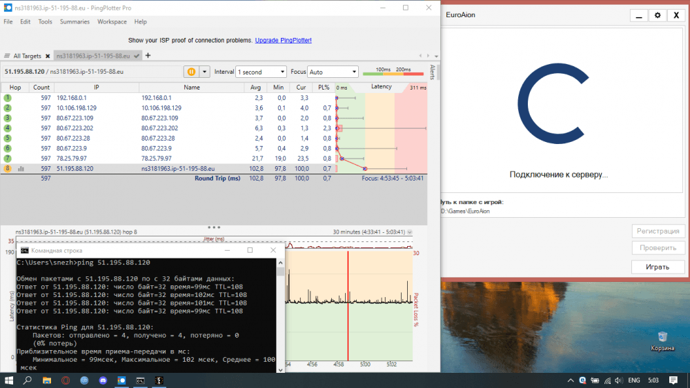Open the dropdown arrow beside the pause button
The height and width of the screenshot is (388, 690).
pos(204,72)
